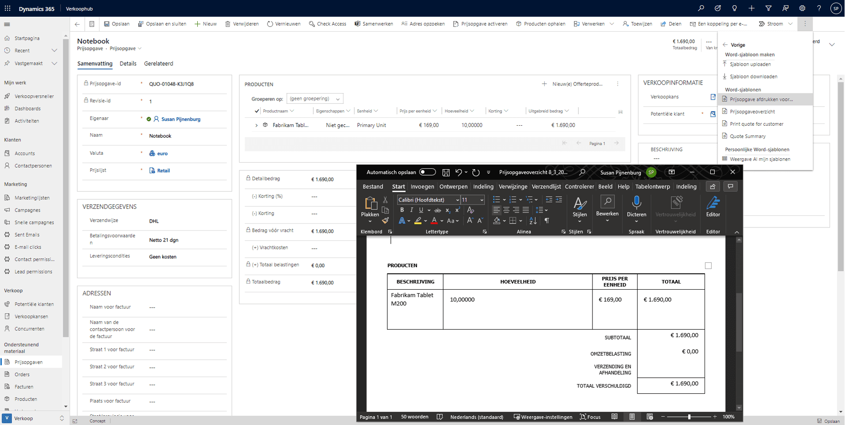
Task: Expand the Recent section in sidebar
Action: (x=54, y=51)
